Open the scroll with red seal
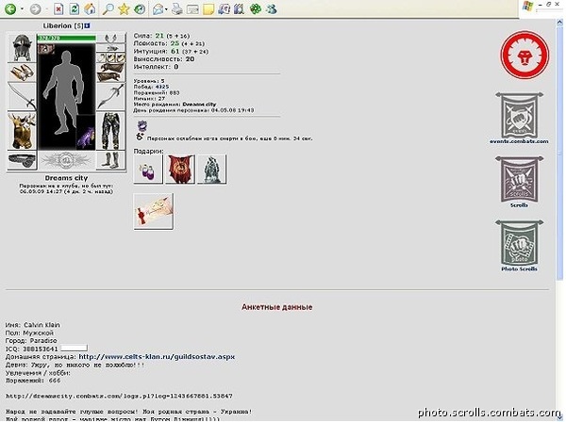Image resolution: width=566 pixels, height=422 pixels. pyautogui.click(x=154, y=211)
